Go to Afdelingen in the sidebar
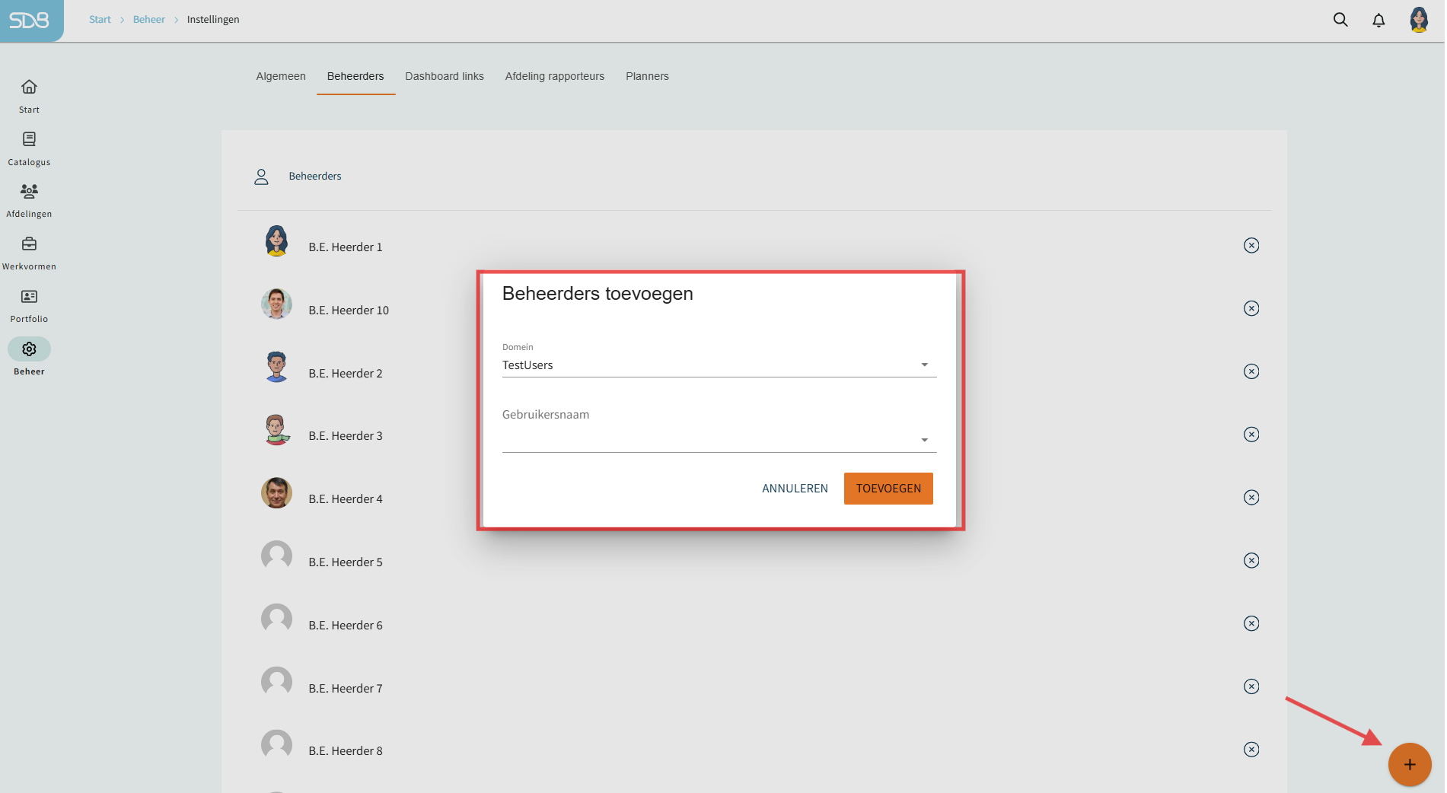1447x793 pixels. pos(29,192)
